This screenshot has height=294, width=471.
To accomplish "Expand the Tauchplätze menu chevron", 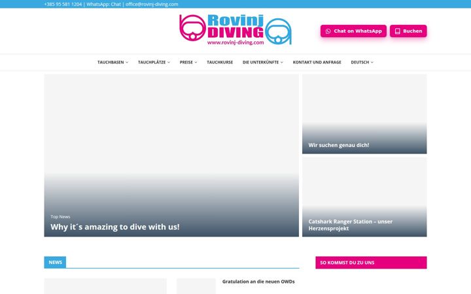I will click(169, 63).
